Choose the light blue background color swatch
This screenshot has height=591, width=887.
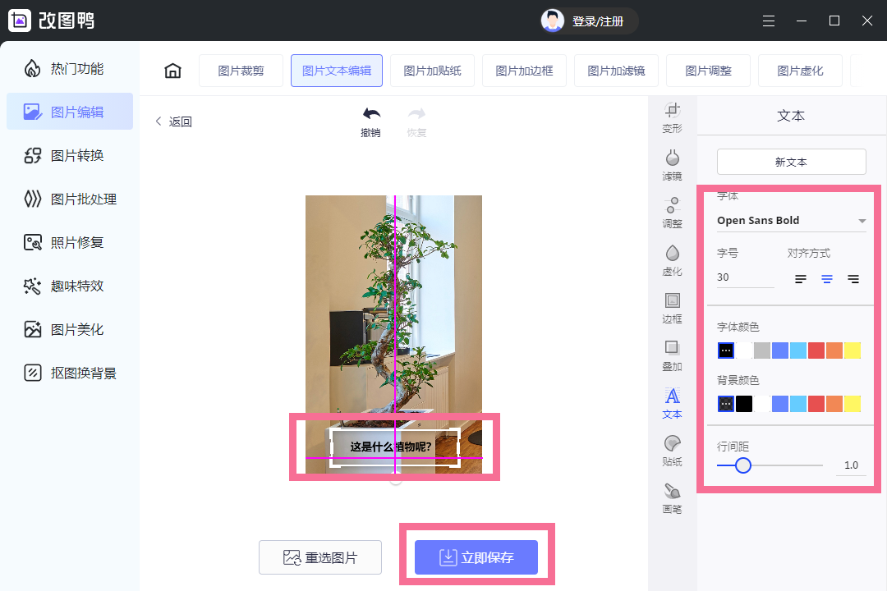pos(798,404)
